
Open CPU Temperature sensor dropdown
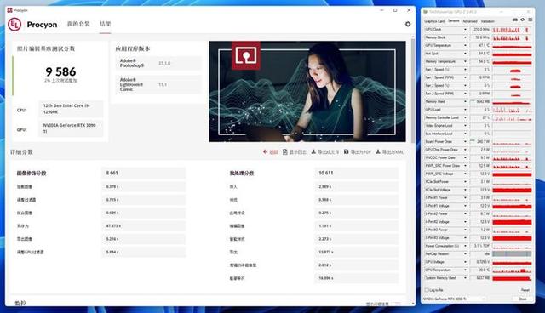coord(465,270)
